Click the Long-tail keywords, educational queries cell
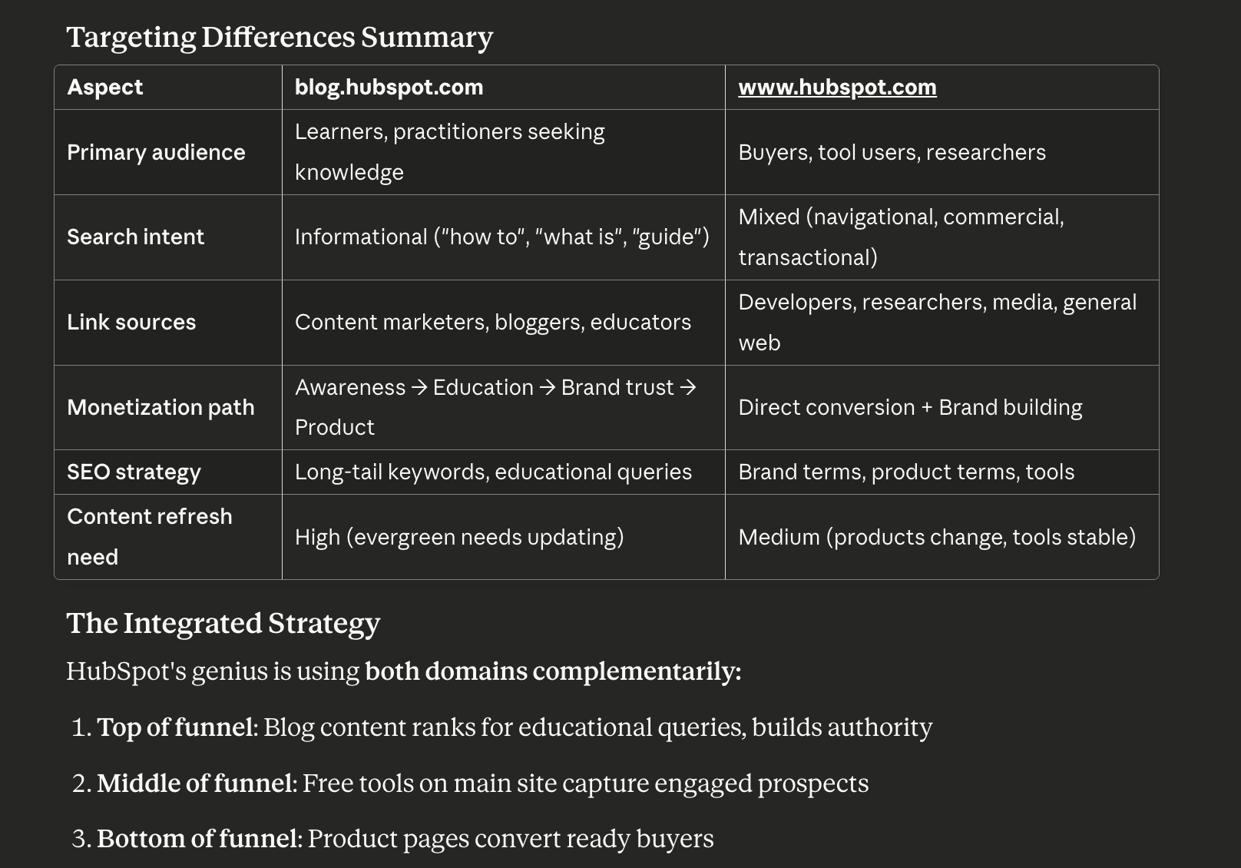The image size is (1241, 868). [493, 472]
